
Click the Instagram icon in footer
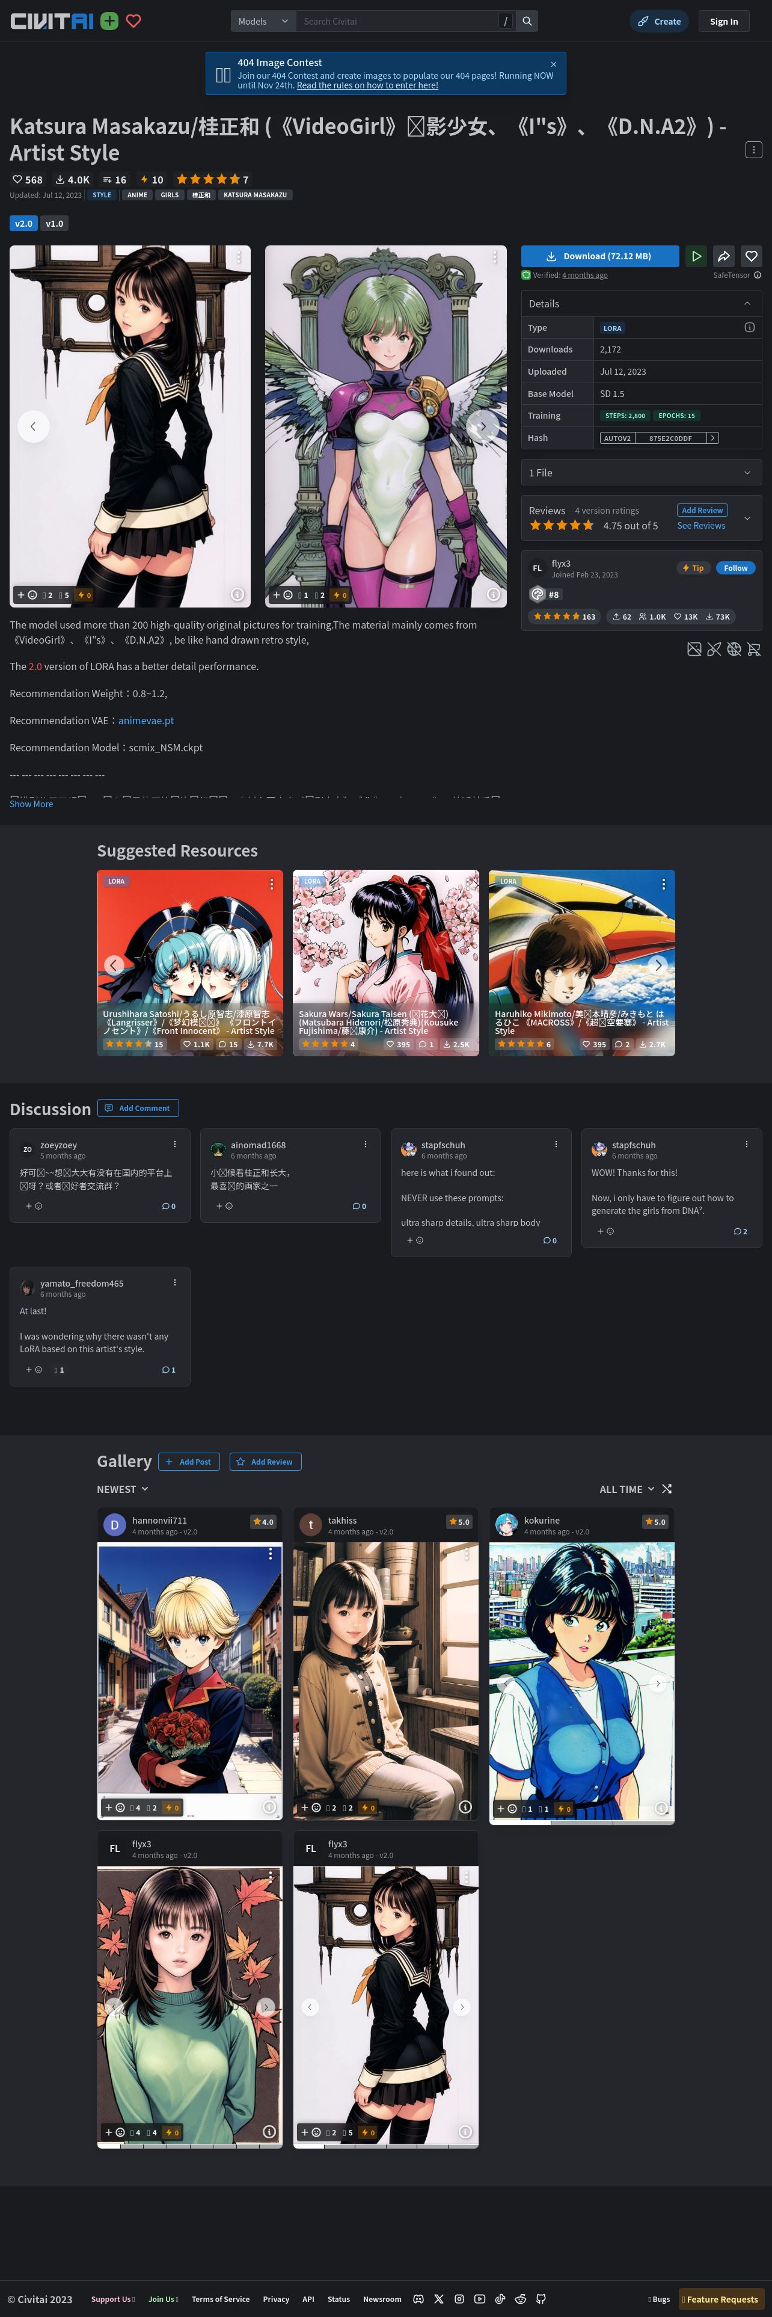459,2299
